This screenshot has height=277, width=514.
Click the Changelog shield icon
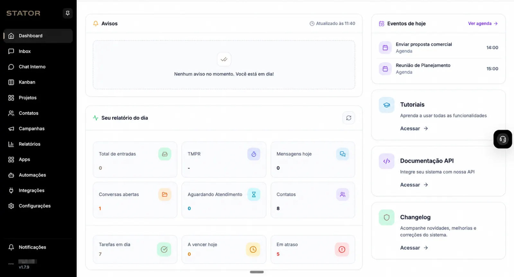point(386,218)
